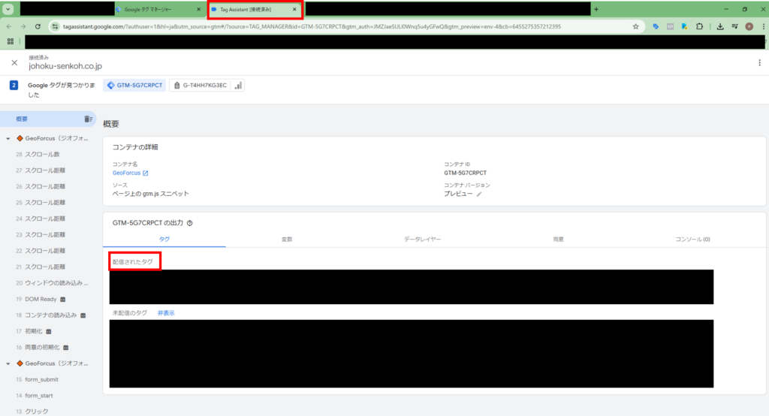Click the help icon beside GTM-5G7CRPCT の出力
769x416 pixels.
[190, 223]
